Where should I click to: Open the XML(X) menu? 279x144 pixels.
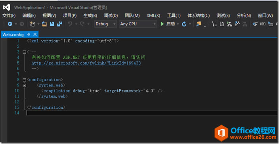(153, 16)
